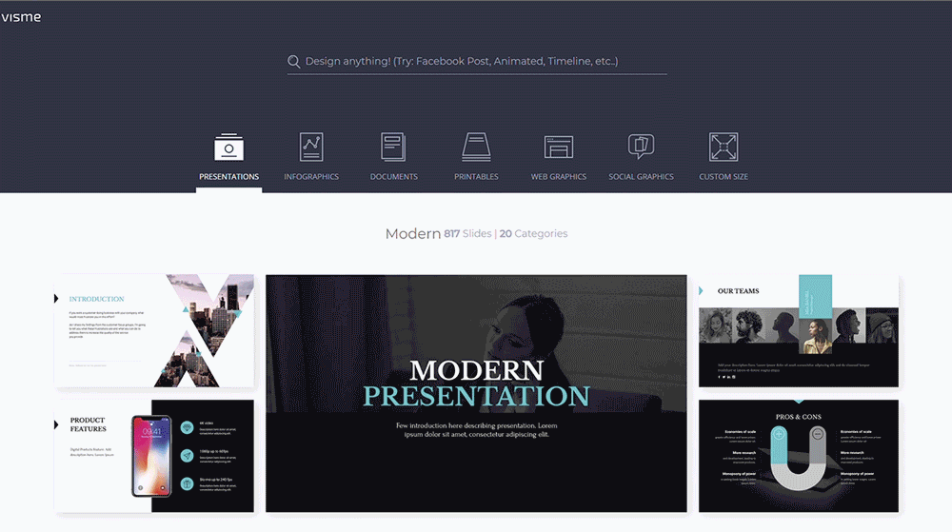Open the WEB GRAPHICS tab label

(559, 176)
